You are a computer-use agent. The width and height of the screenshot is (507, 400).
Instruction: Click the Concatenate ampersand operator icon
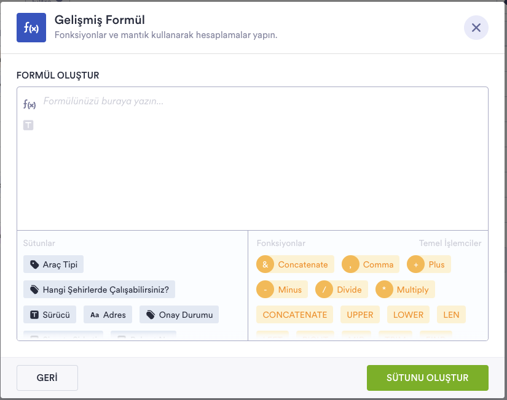pos(265,264)
